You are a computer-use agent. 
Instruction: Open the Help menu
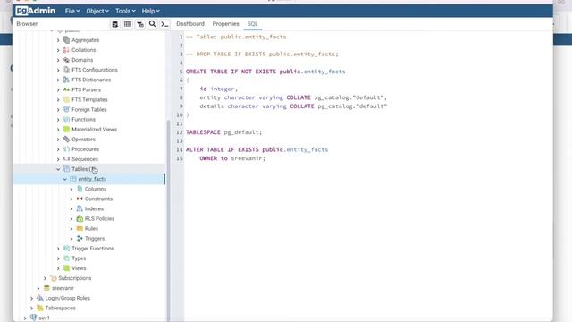pos(151,11)
